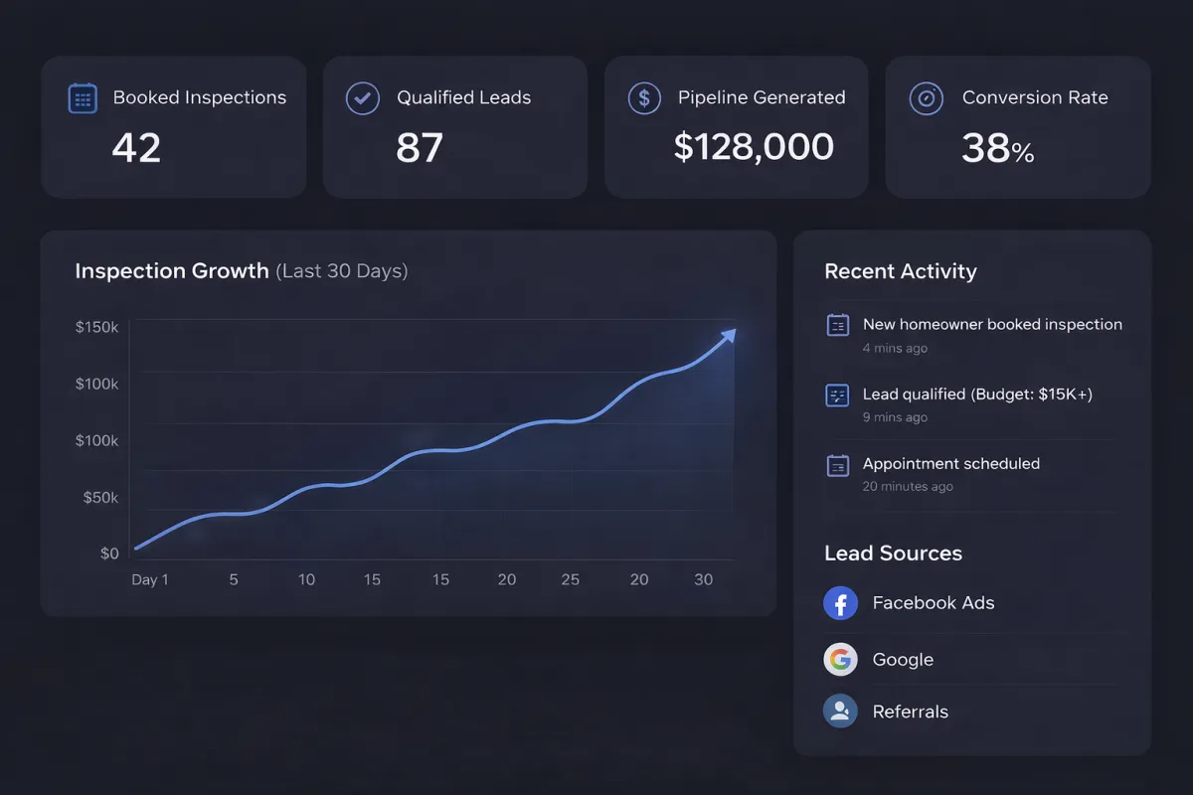Viewport: 1193px width, 795px height.
Task: Click the 38% conversion rate value
Action: coord(998,149)
